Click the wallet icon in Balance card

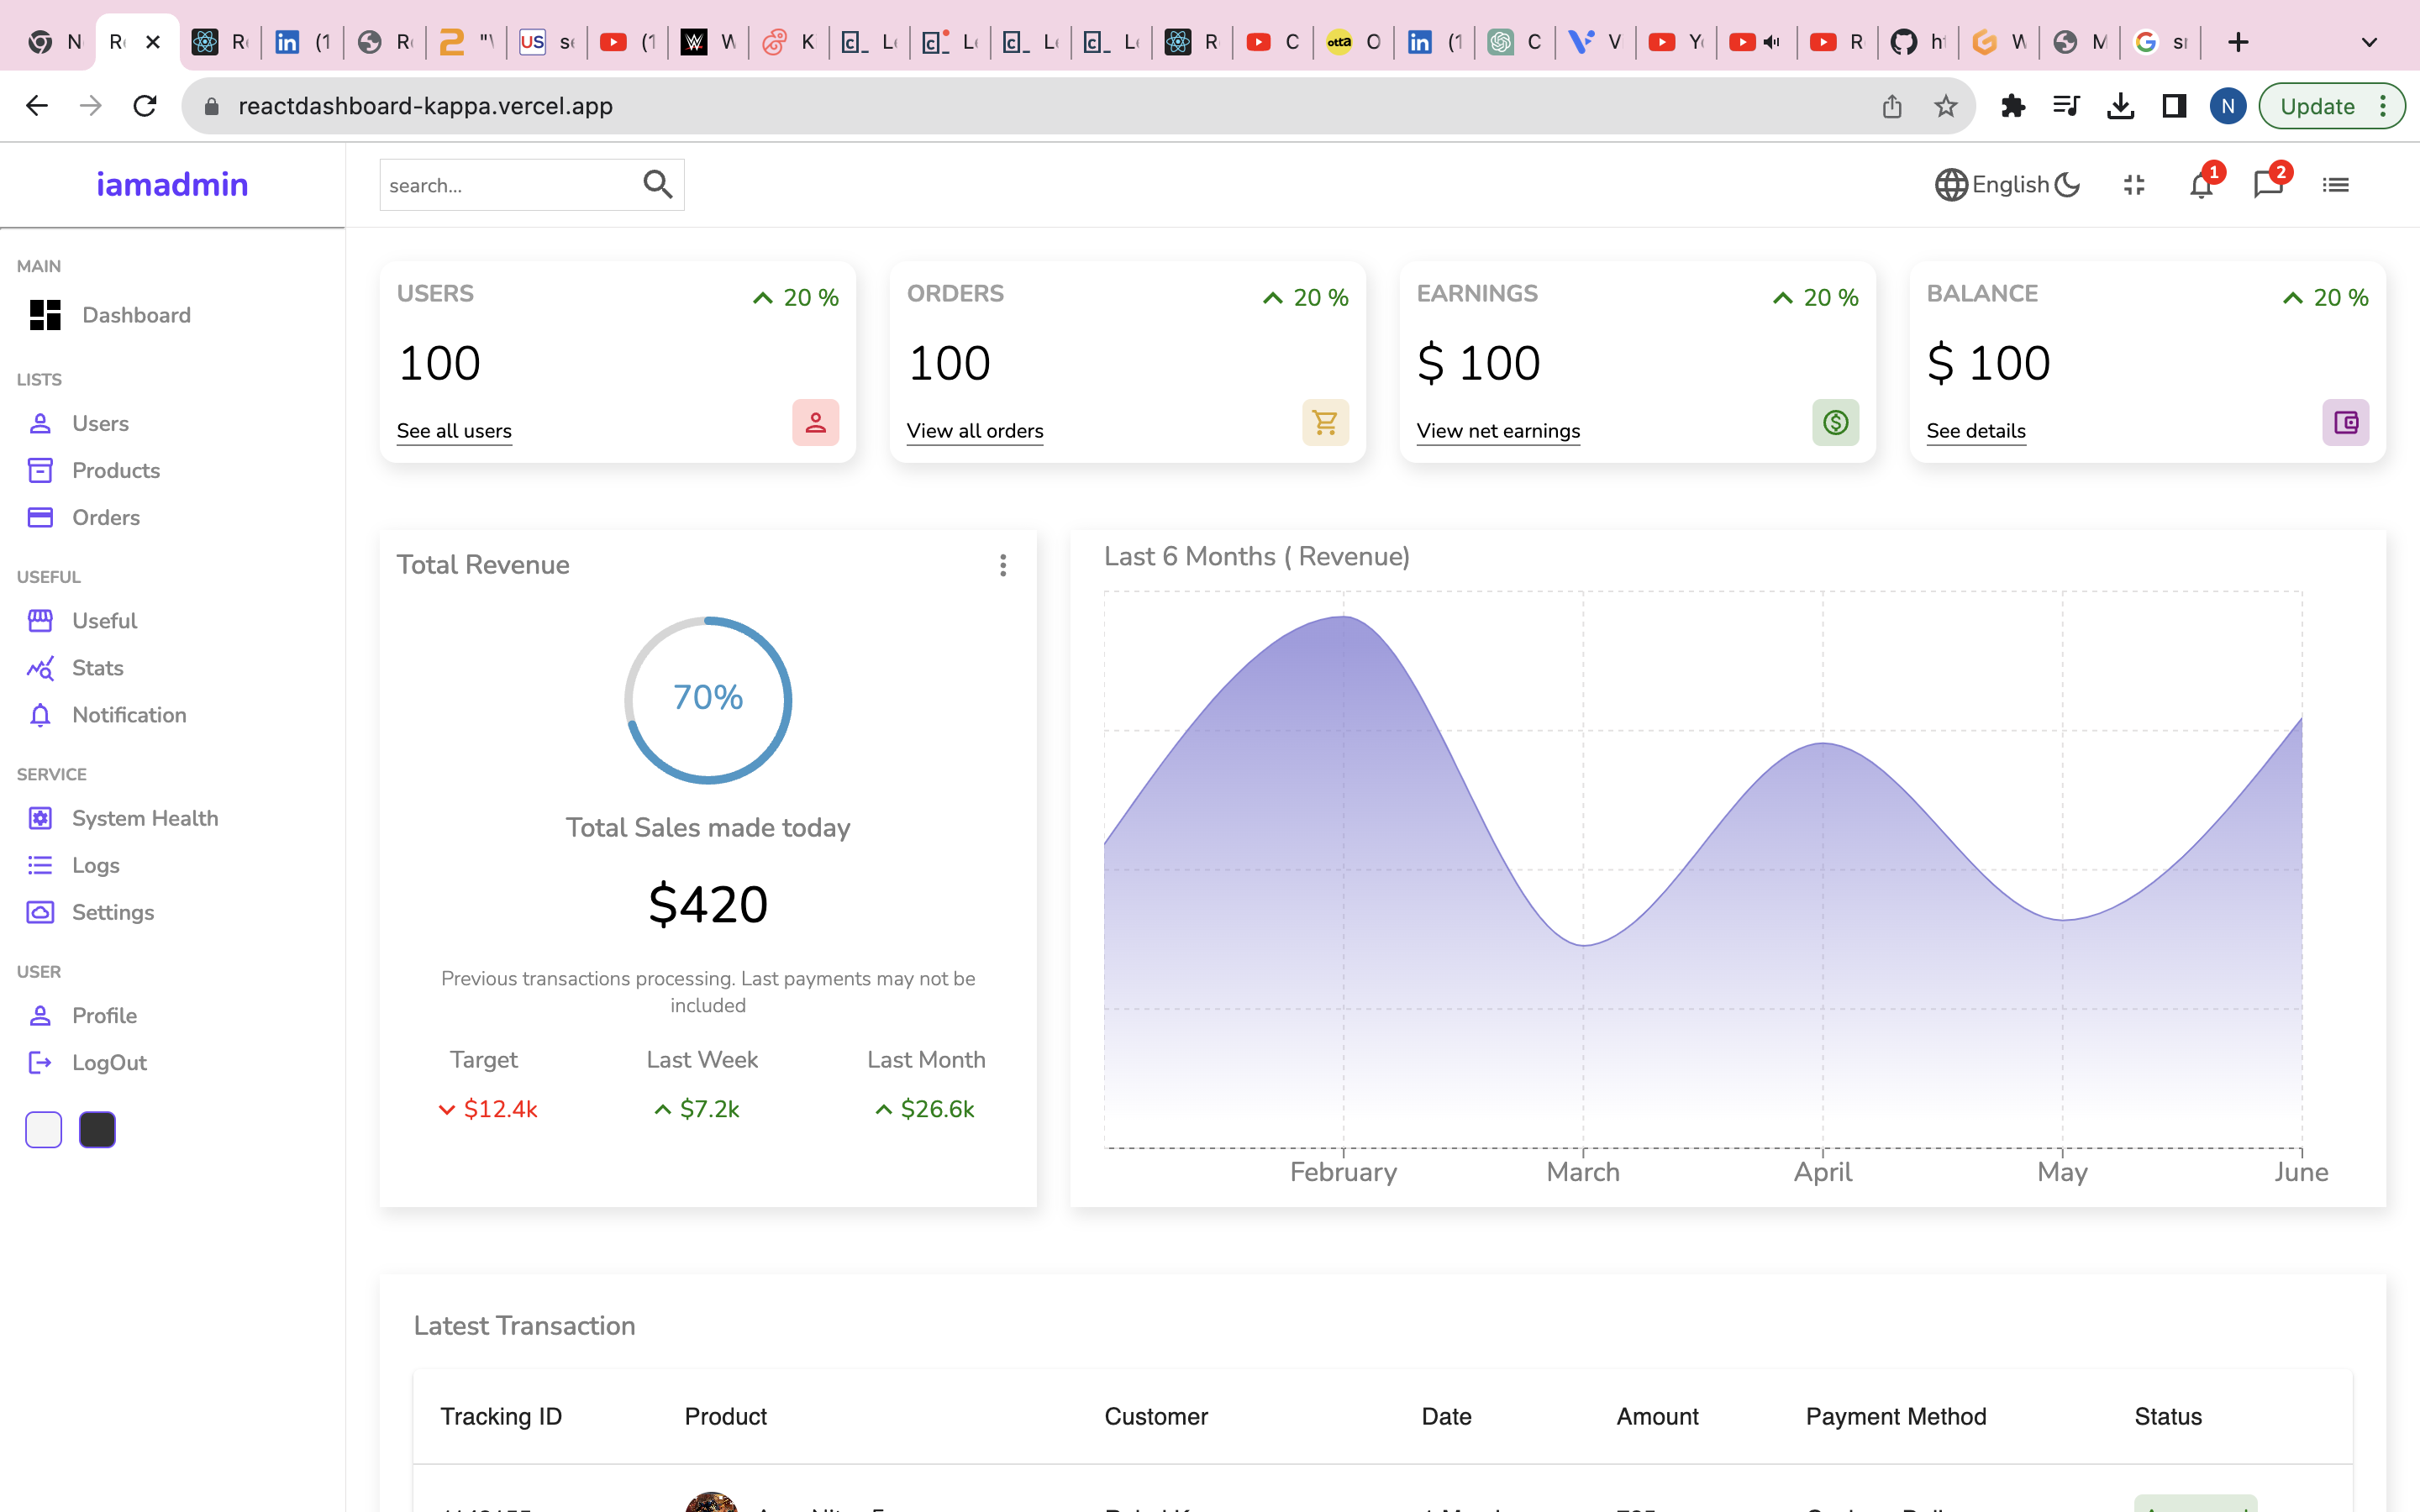tap(2345, 423)
